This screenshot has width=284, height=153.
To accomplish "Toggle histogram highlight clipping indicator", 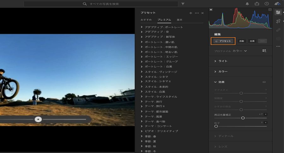I will coord(270,9).
